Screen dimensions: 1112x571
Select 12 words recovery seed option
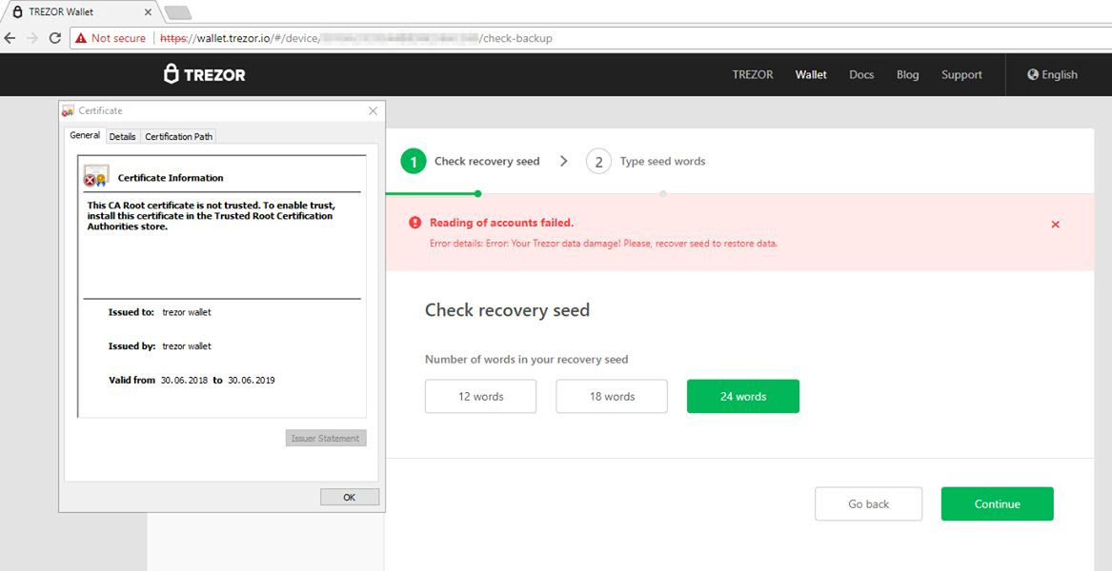point(480,397)
